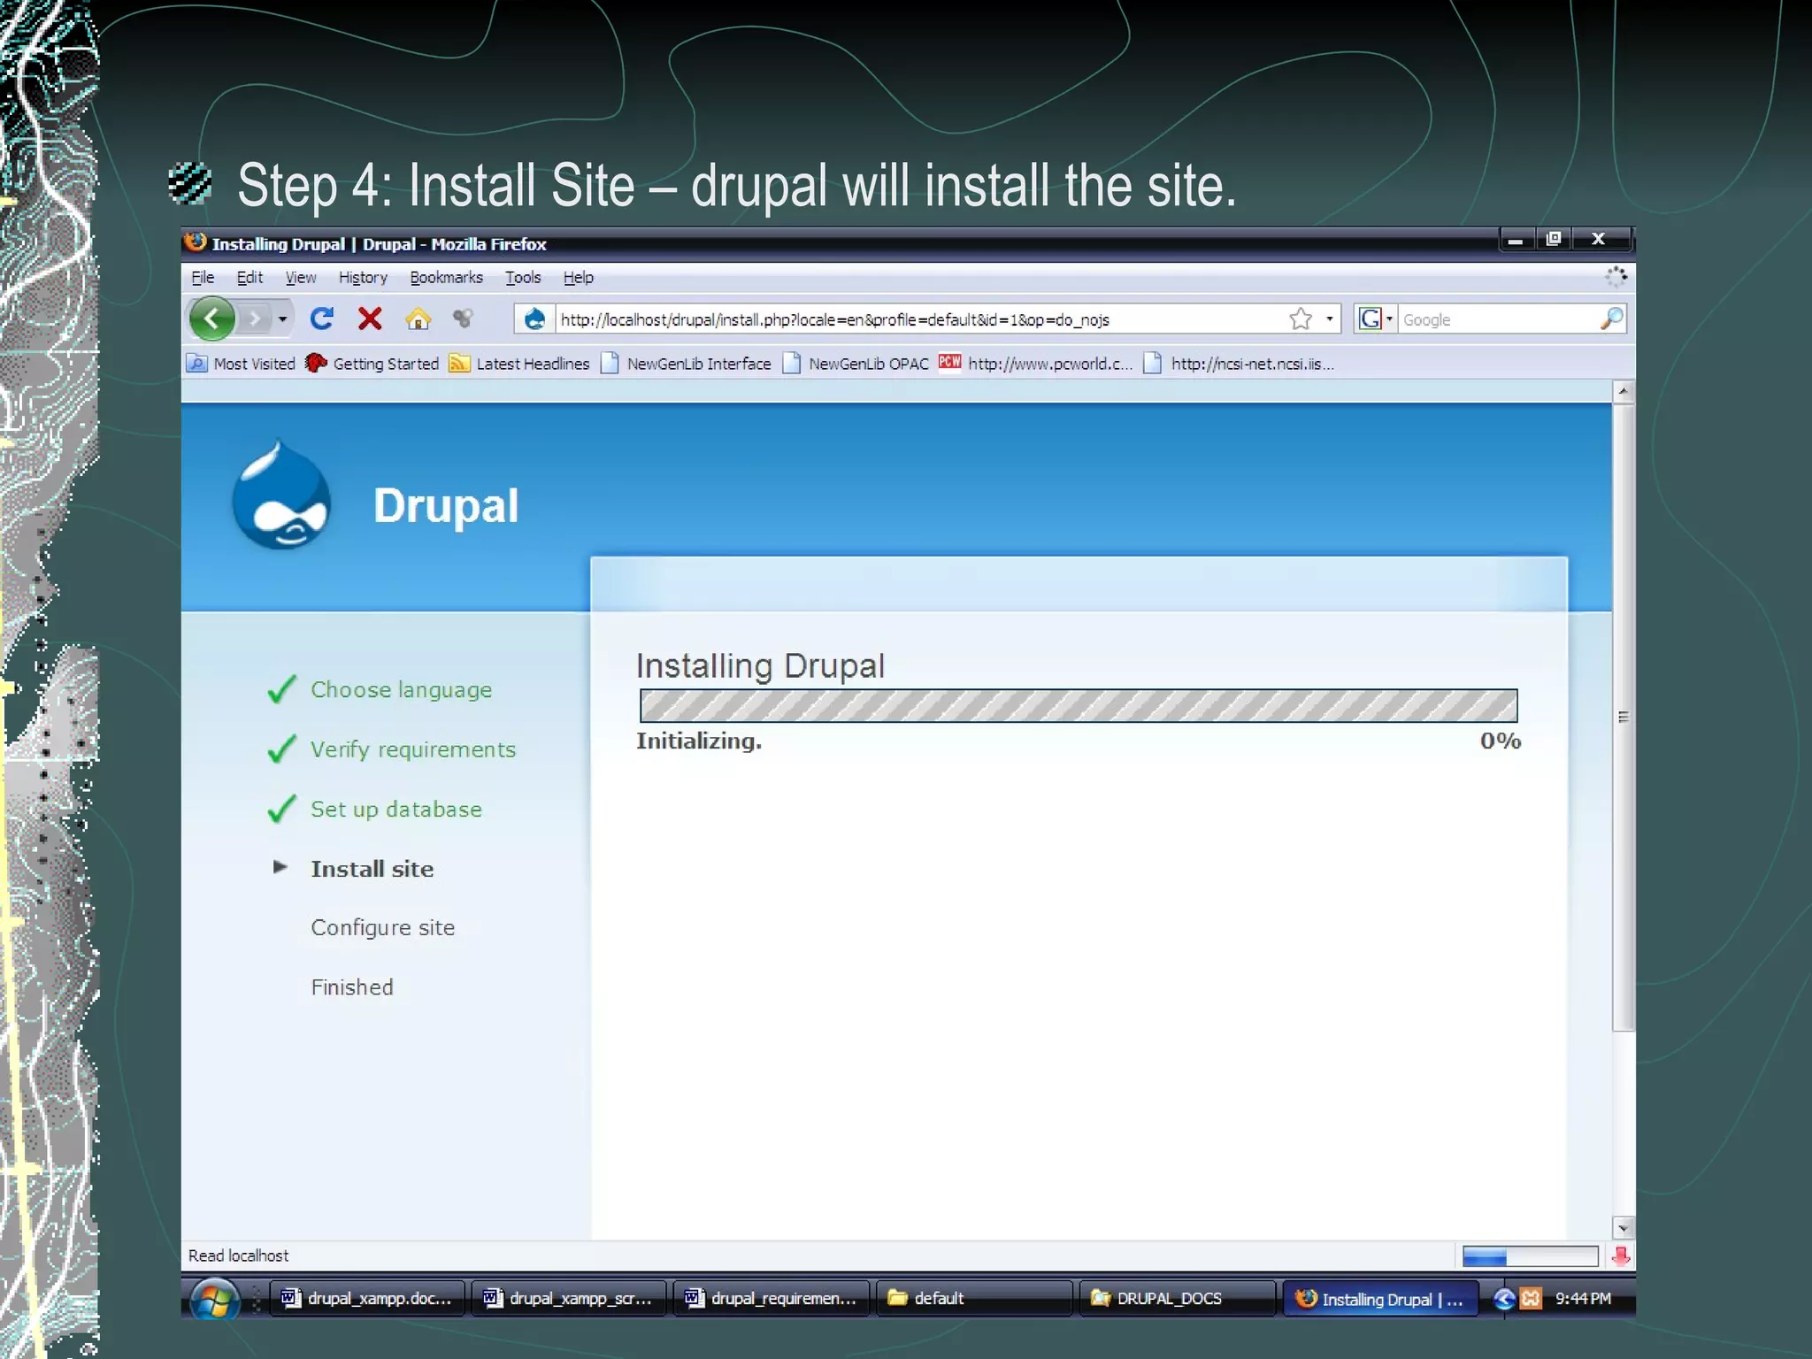Click the 'Finished' step label
This screenshot has height=1359, width=1812.
click(351, 987)
